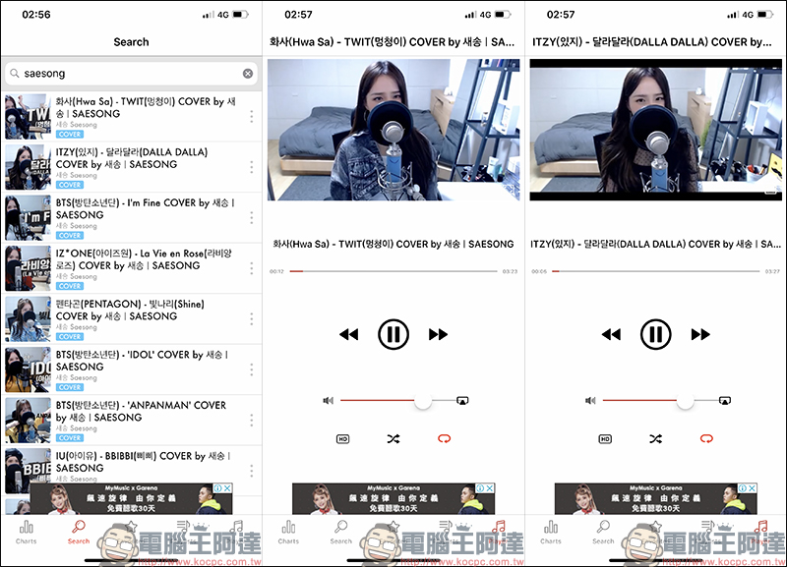This screenshot has width=787, height=567.
Task: Open Search tab in DALLA DALLA player screen
Action: pyautogui.click(x=603, y=533)
